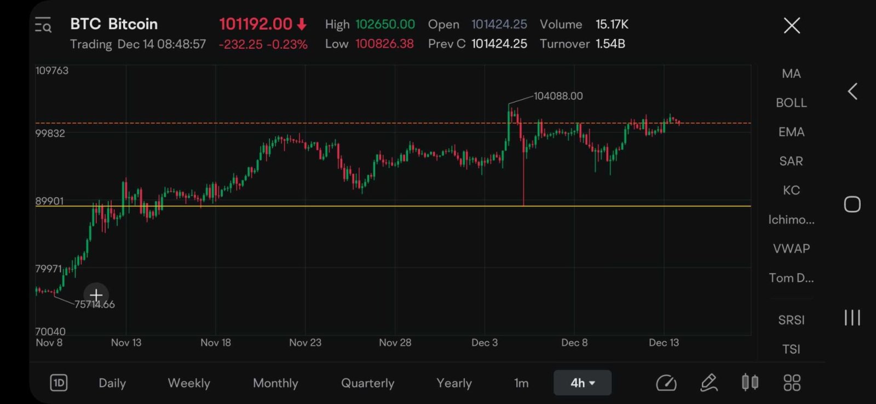Viewport: 876px width, 404px height.
Task: Click the Prev C value 101424.25
Action: pyautogui.click(x=499, y=44)
